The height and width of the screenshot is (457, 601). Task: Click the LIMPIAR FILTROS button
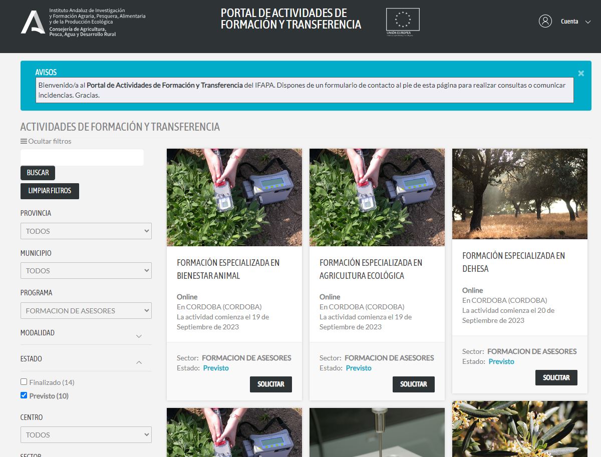click(50, 191)
